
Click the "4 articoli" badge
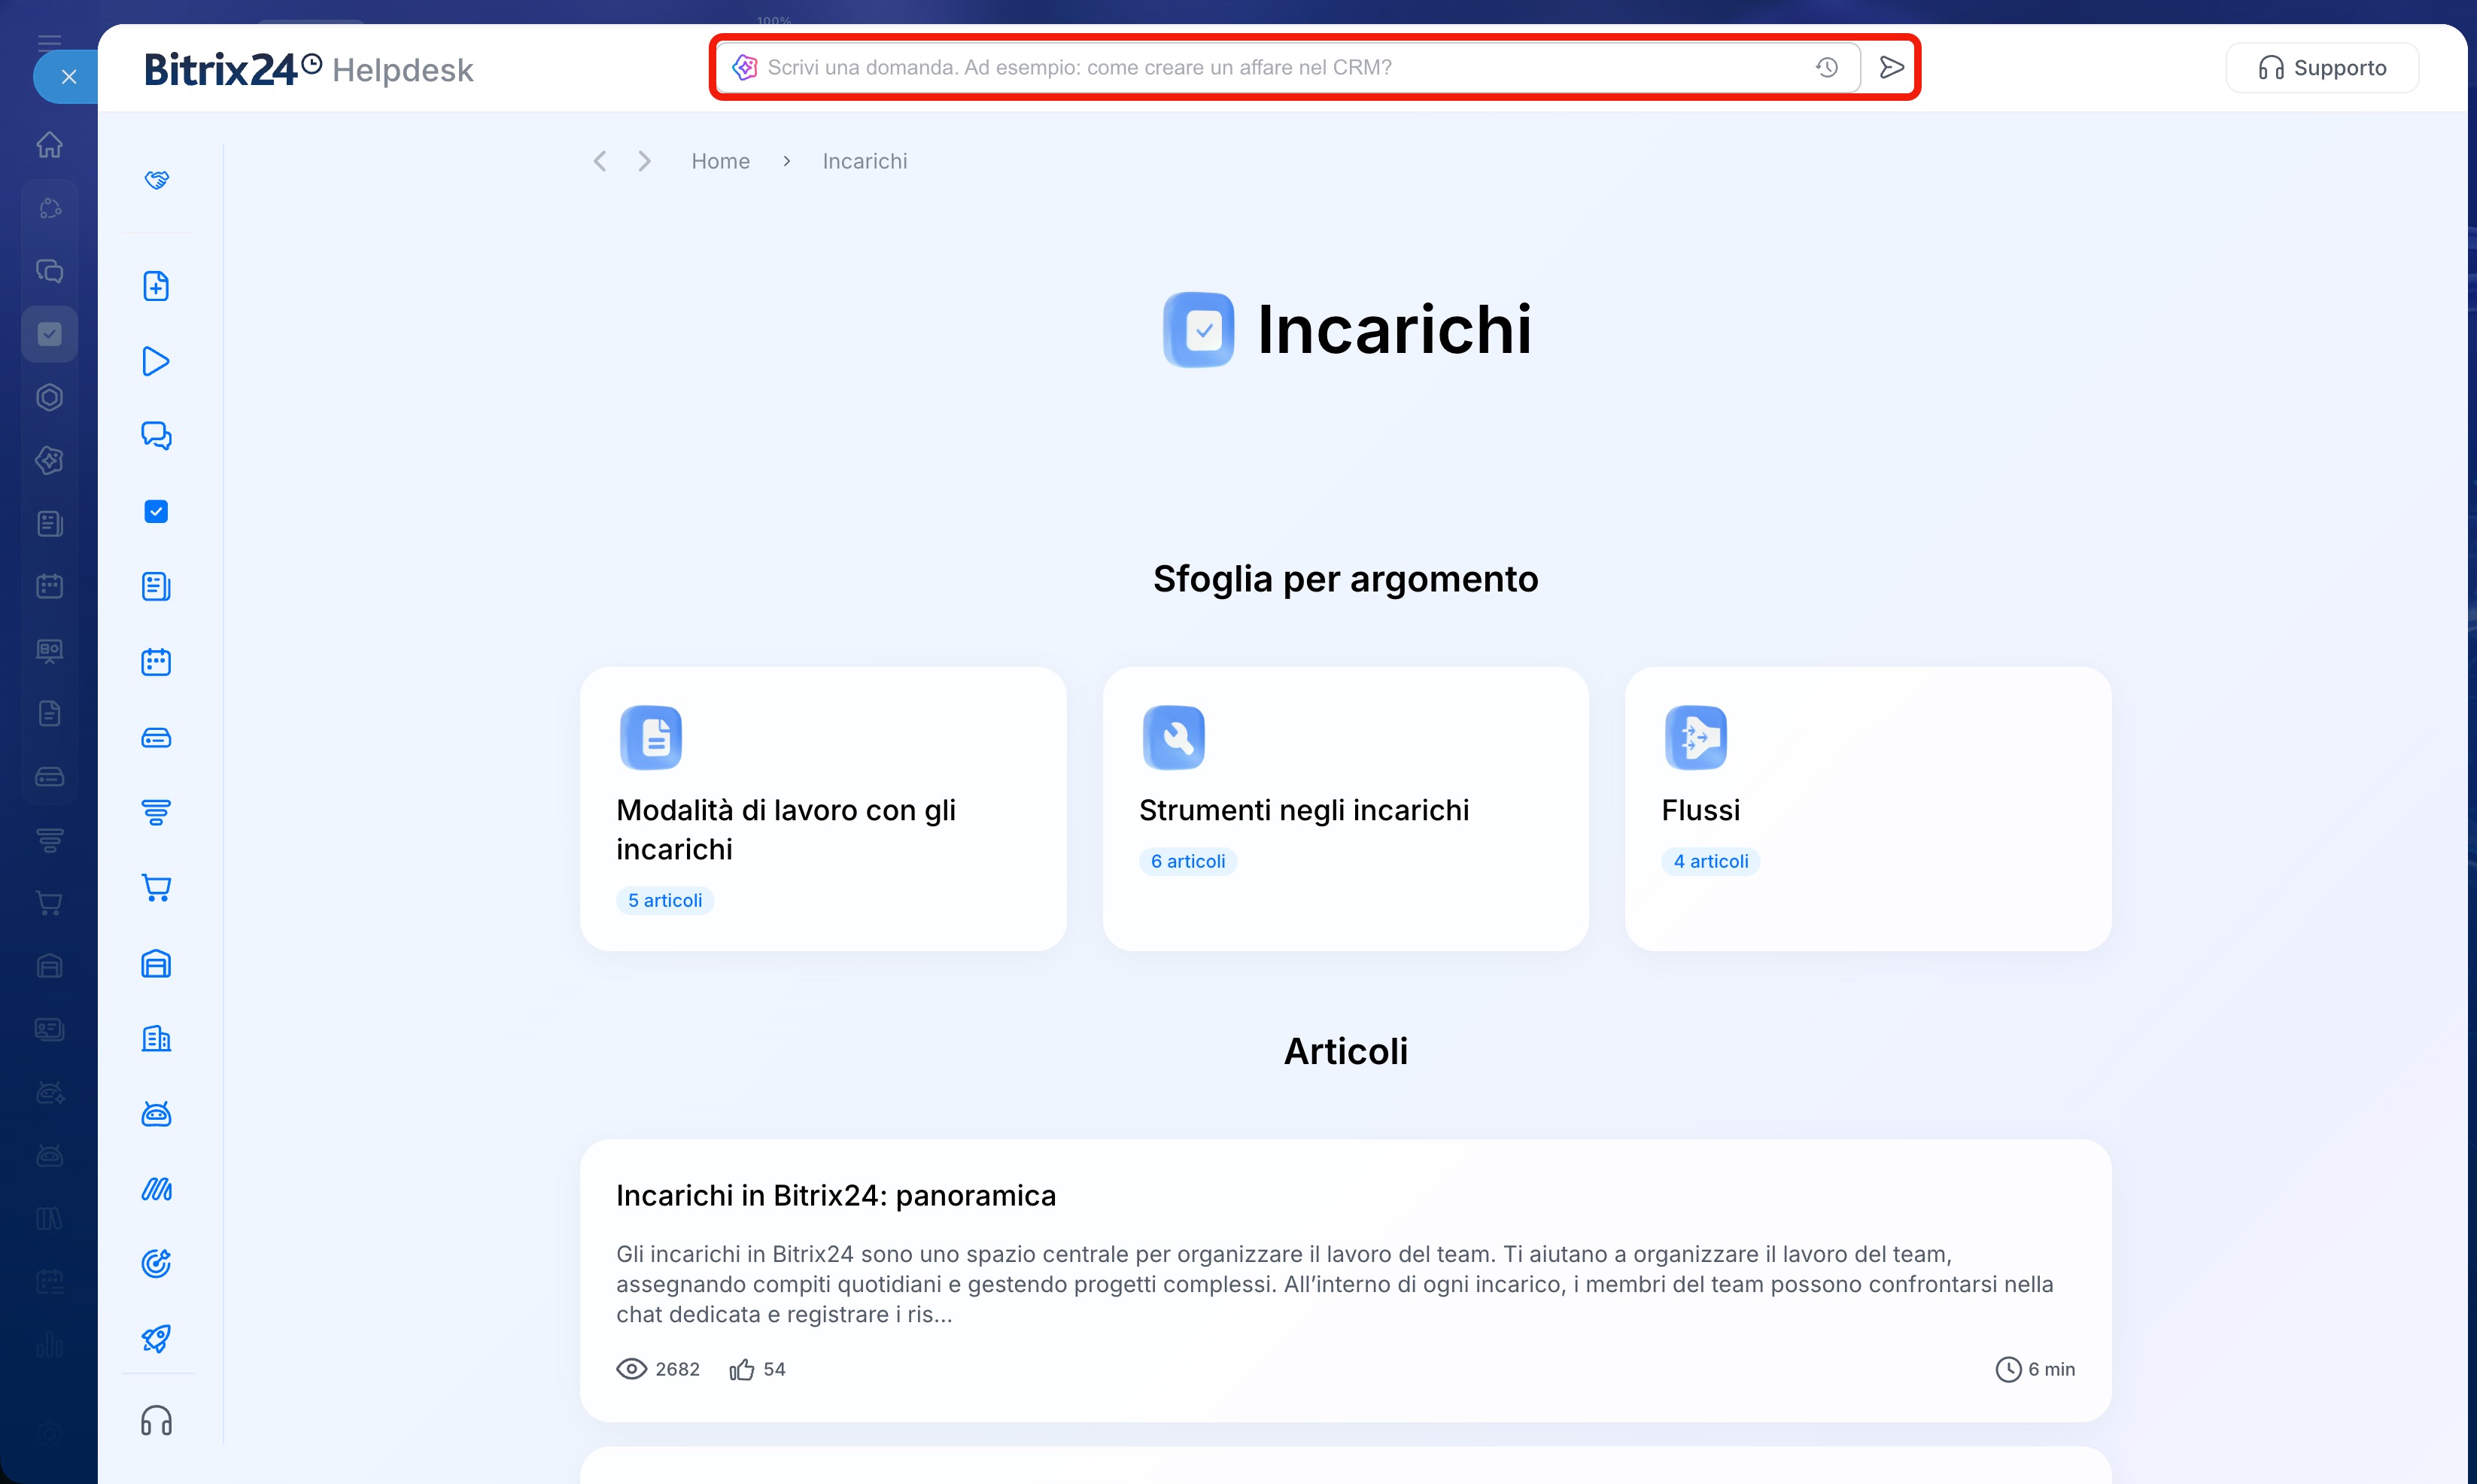[x=1710, y=861]
